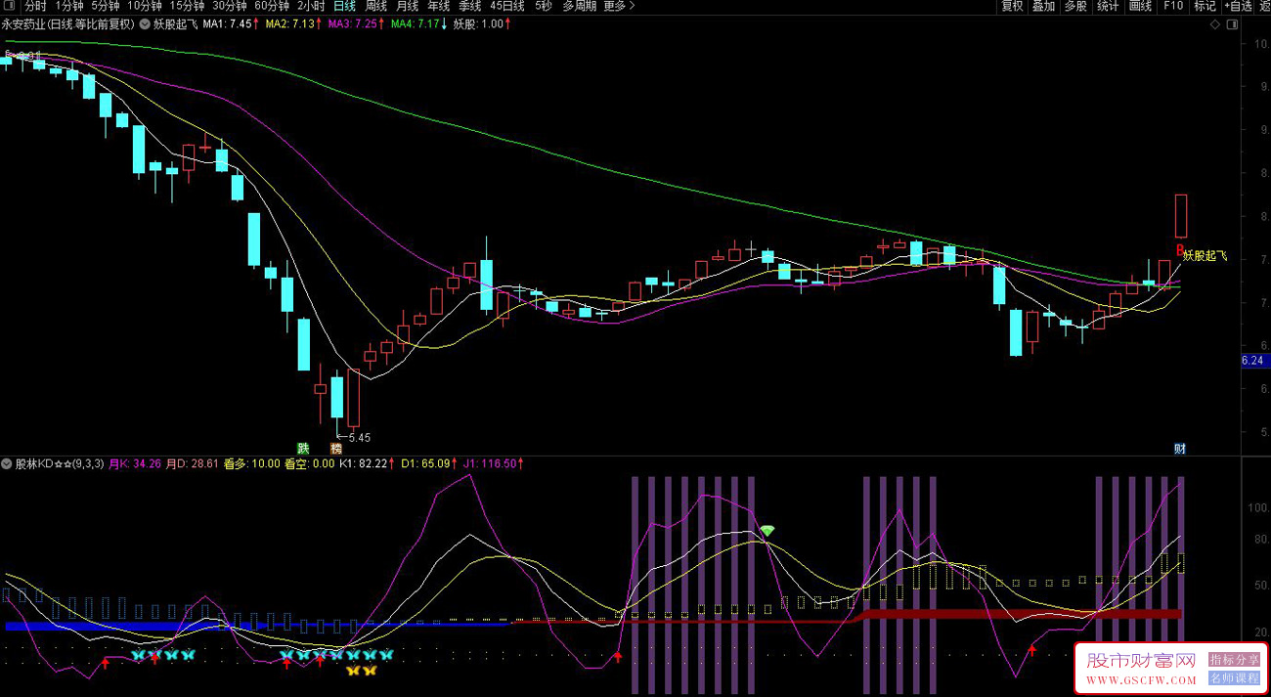Select the 45日线 period

pos(507,6)
